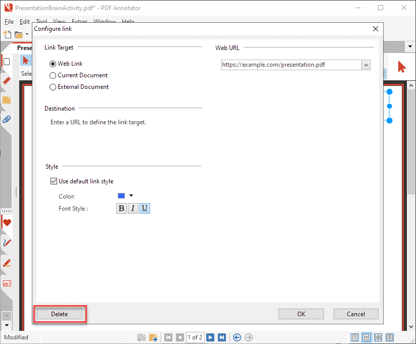Confirm the dialog with OK
Screen dimensions: 416x344
click(301, 314)
